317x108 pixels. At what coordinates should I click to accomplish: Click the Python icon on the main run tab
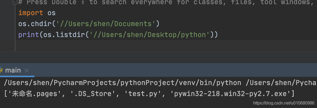(1, 70)
